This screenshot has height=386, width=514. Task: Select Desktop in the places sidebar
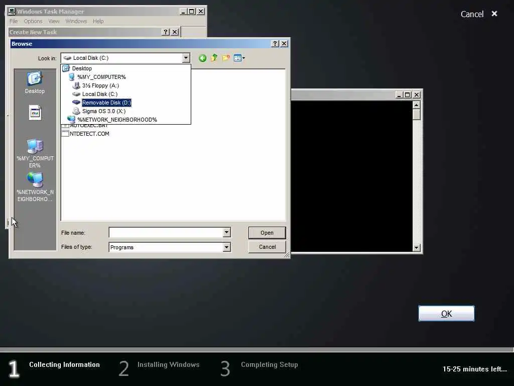pos(35,83)
